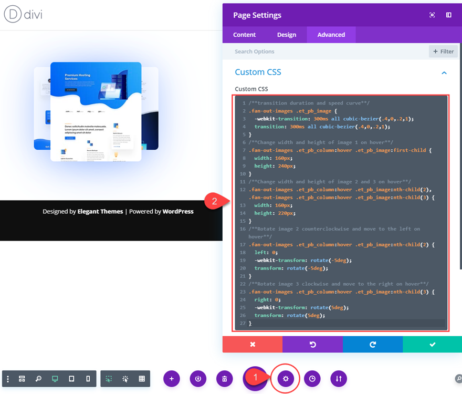Discard changes with the red X button
This screenshot has height=394, width=462.
pos(253,345)
